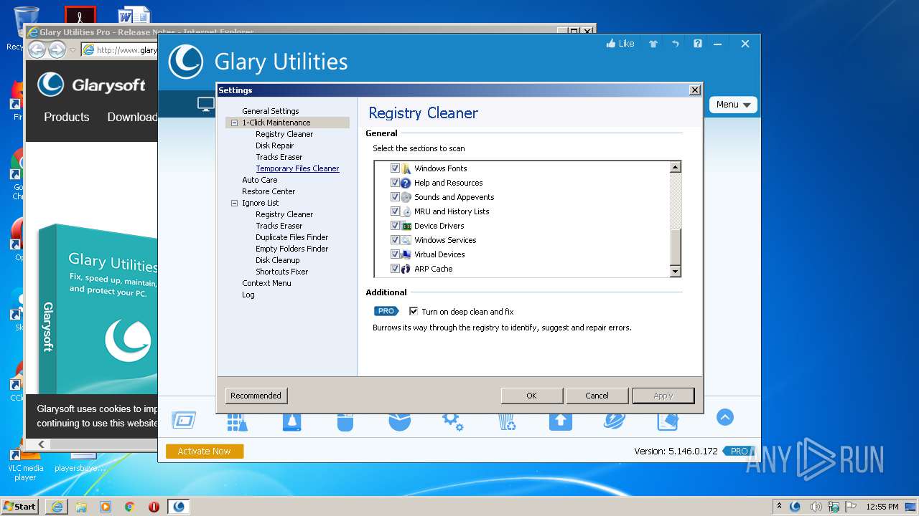The image size is (919, 516).
Task: Select General Settings in the settings tree
Action: 271,111
